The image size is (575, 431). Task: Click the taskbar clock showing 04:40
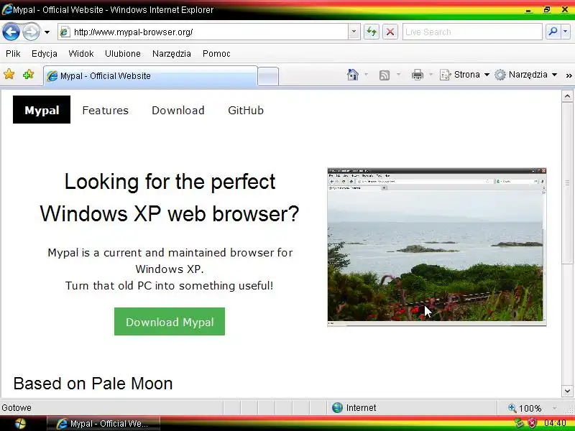click(x=555, y=423)
